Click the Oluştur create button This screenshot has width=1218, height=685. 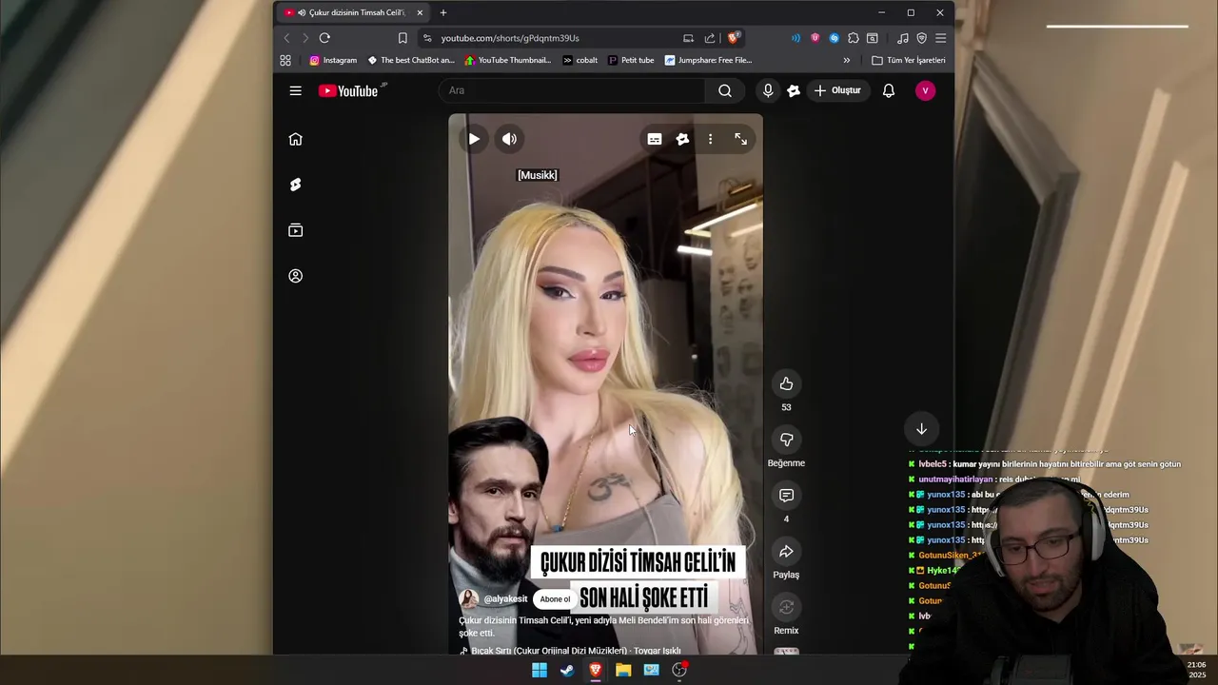click(838, 90)
